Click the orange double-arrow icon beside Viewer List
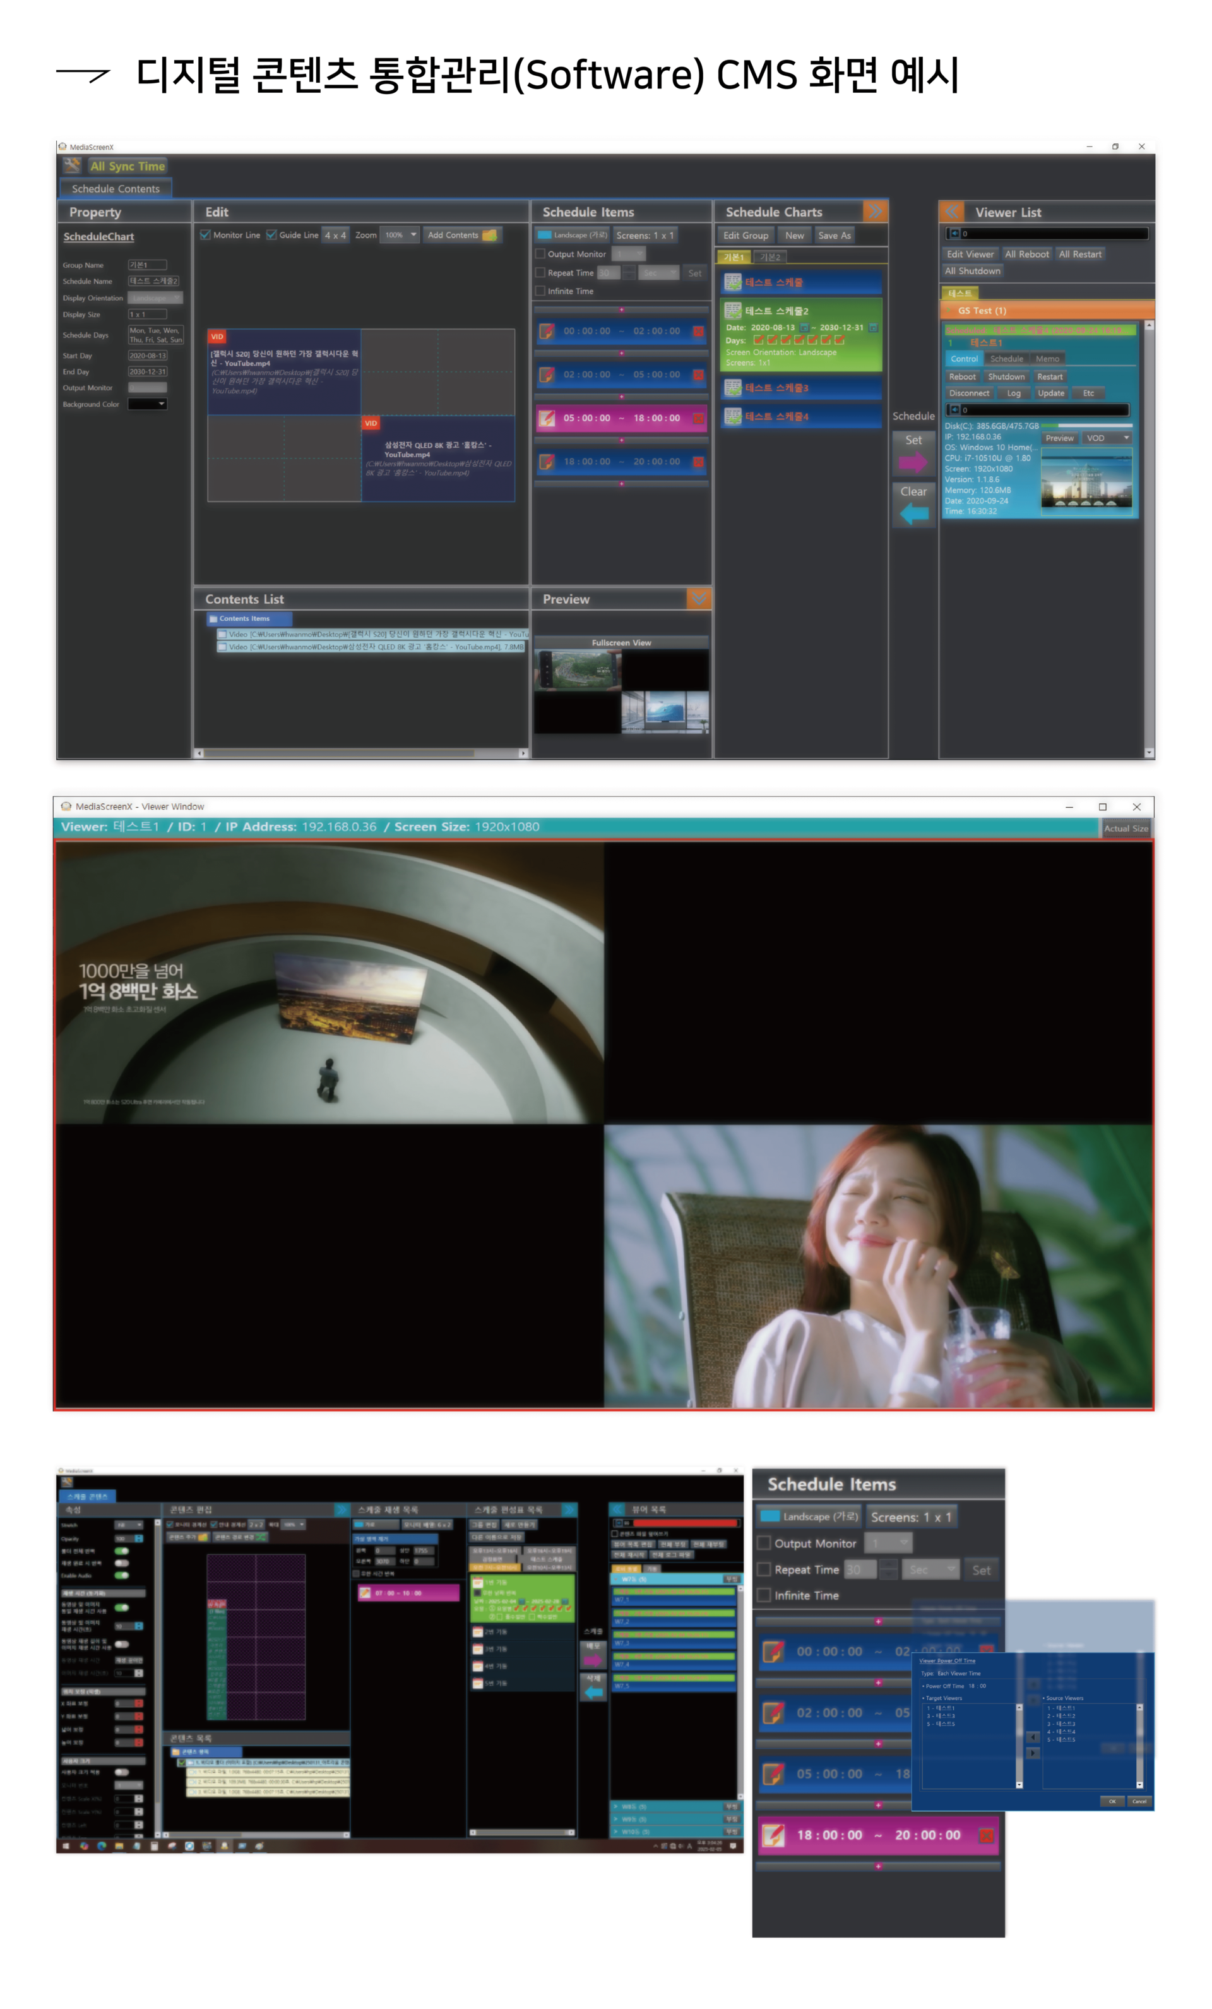1212x2009 pixels. tap(951, 212)
